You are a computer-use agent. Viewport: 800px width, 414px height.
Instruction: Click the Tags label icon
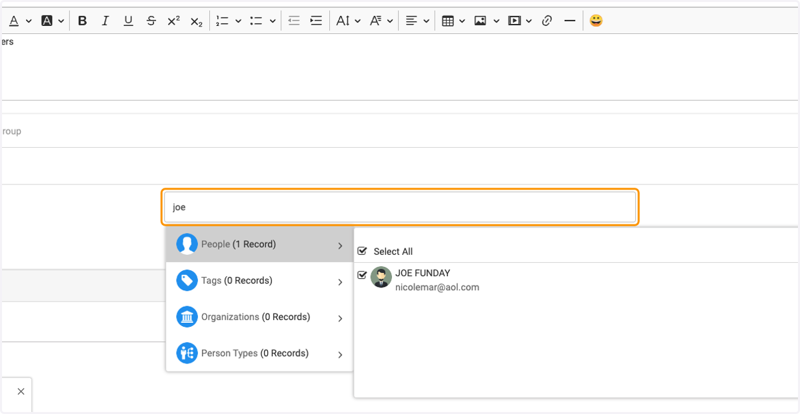[187, 280]
